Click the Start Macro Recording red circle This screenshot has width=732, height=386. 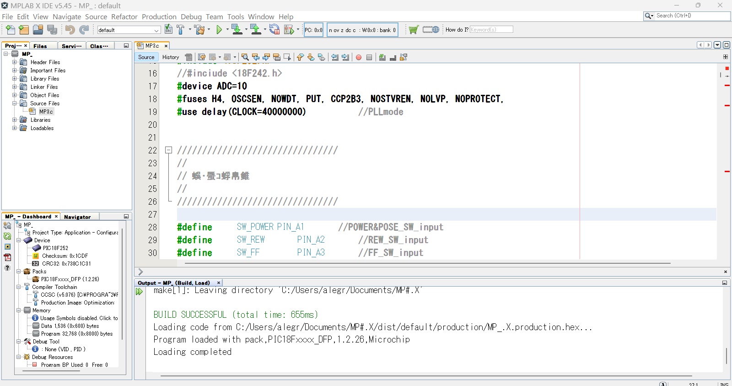pos(359,57)
